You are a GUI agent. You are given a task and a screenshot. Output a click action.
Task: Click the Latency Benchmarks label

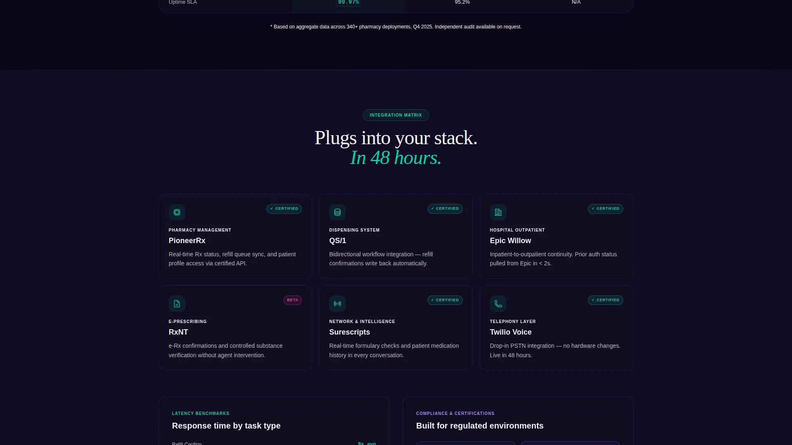[x=200, y=413]
